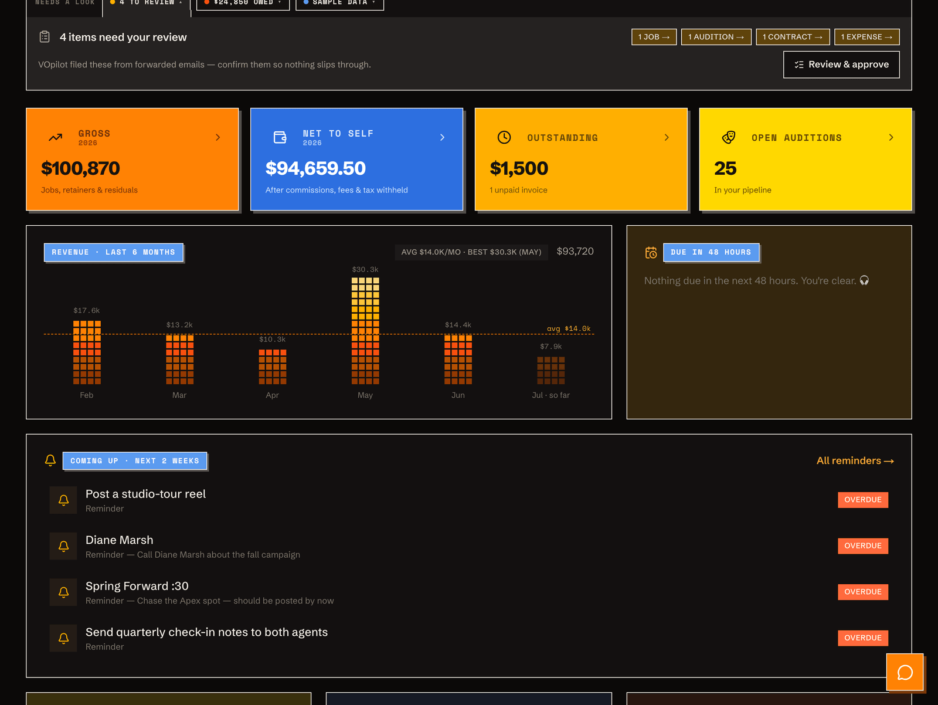Click Review & approve button

click(841, 65)
